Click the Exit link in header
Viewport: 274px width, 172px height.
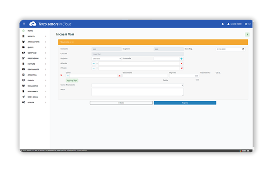pos(248,24)
